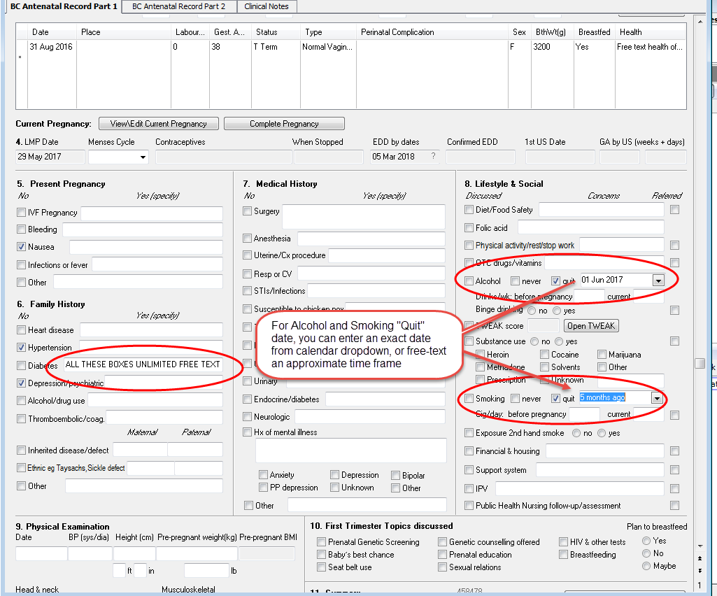Check the Anxiety checkbox under mental illness
The width and height of the screenshot is (717, 596).
(x=264, y=475)
